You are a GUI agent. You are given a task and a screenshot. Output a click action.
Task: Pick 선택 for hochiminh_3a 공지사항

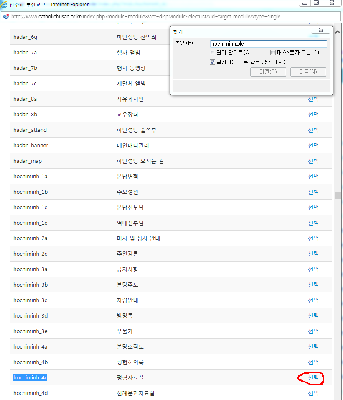pyautogui.click(x=313, y=269)
